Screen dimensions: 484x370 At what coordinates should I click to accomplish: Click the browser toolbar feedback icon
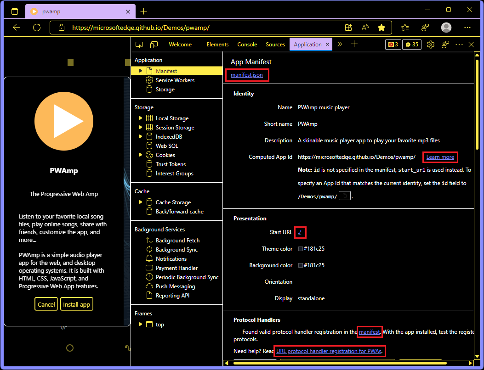[425, 28]
